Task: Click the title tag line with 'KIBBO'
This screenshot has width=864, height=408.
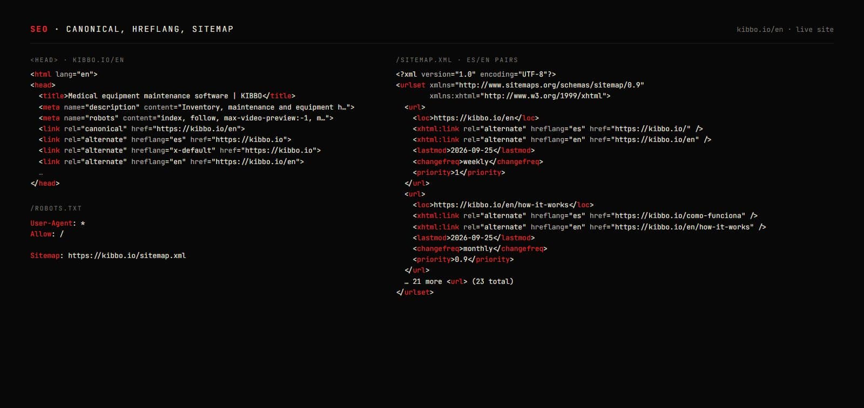Action: pyautogui.click(x=167, y=96)
